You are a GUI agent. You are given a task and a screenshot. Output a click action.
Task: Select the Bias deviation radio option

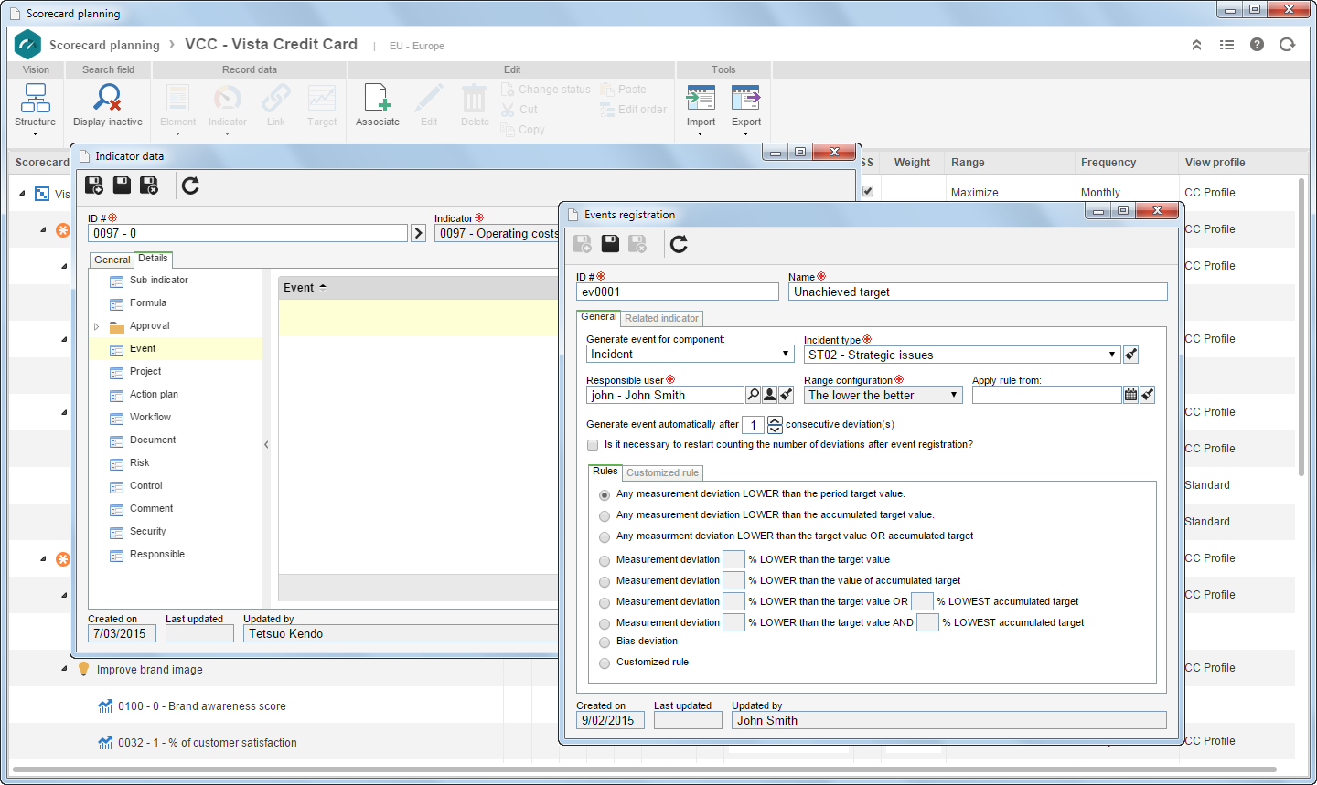click(605, 642)
